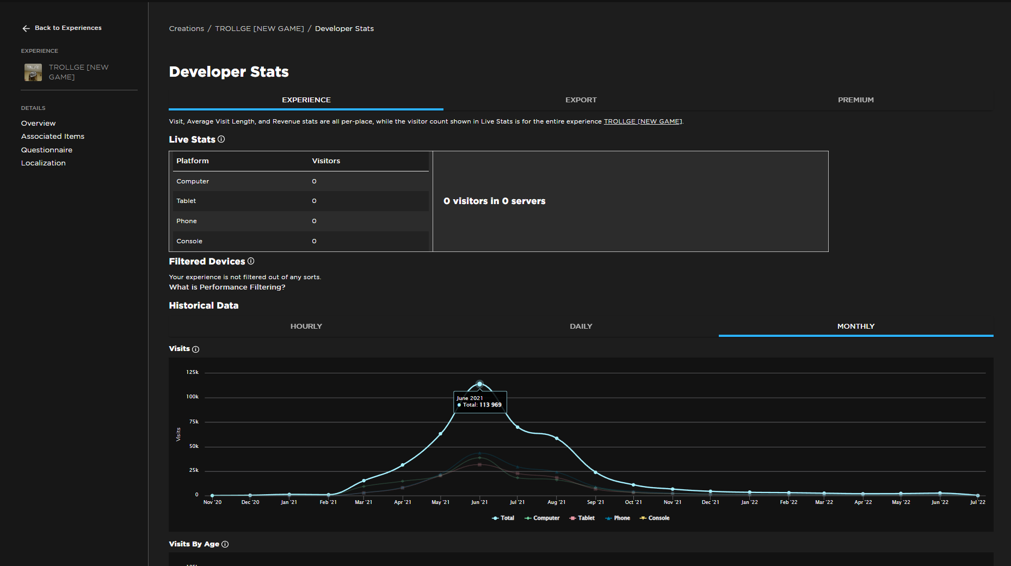The image size is (1011, 566).
Task: Click What is Performance Filtering? link
Action: tap(227, 287)
